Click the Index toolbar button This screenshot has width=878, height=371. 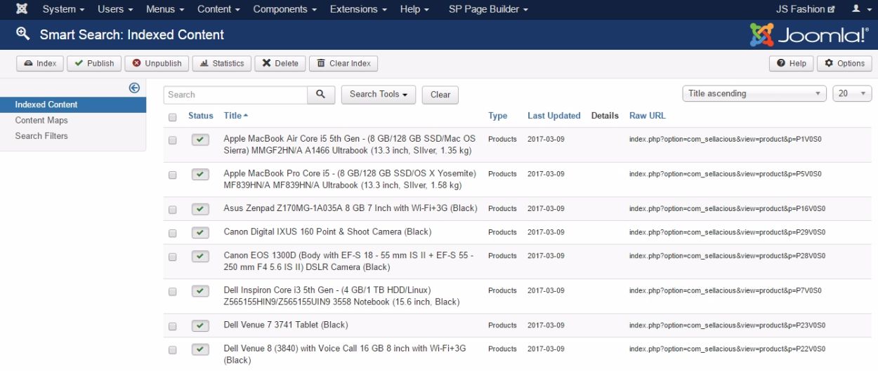click(40, 63)
